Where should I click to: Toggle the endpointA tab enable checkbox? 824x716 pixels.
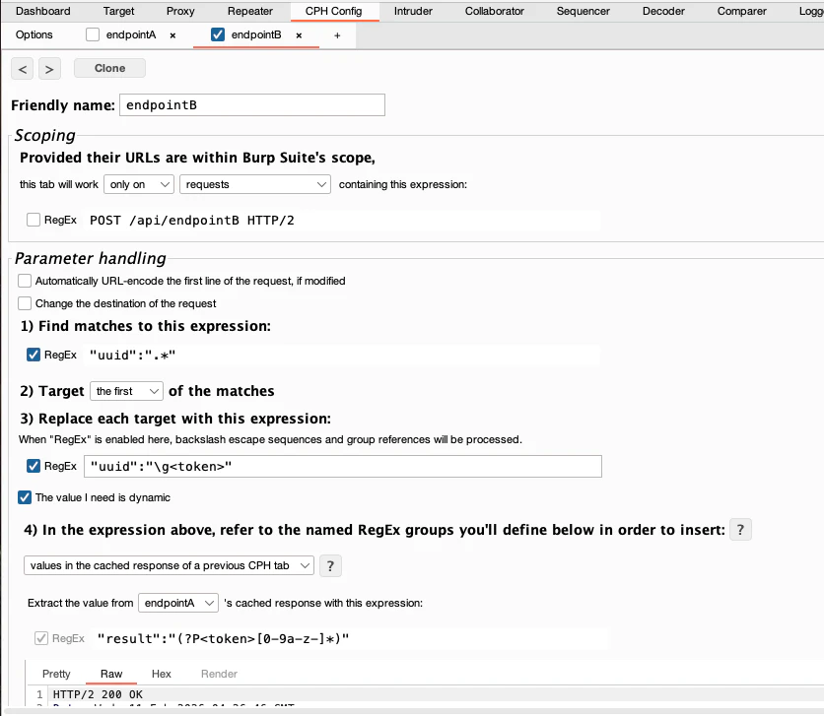tap(93, 34)
